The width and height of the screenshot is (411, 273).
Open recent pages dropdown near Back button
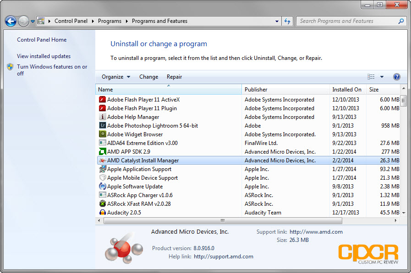coord(33,21)
